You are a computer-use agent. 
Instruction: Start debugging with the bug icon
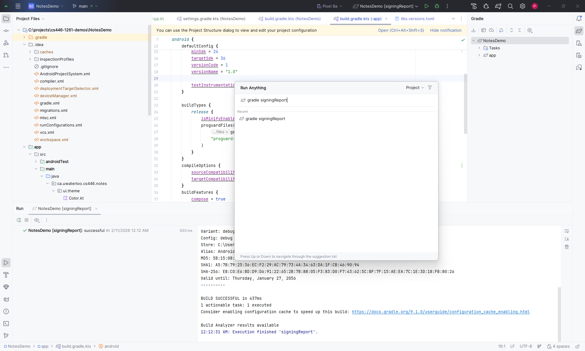(437, 6)
